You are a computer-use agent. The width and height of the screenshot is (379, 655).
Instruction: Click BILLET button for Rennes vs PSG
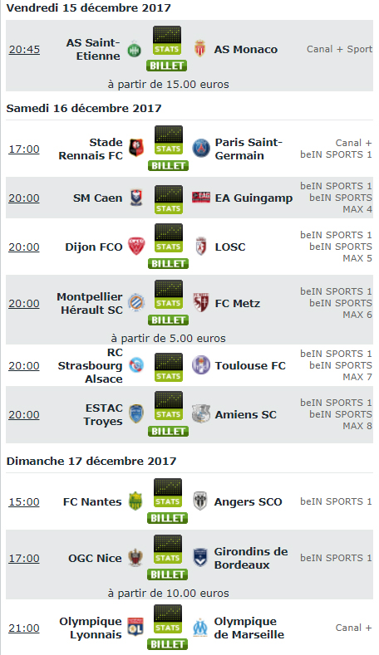pos(168,166)
